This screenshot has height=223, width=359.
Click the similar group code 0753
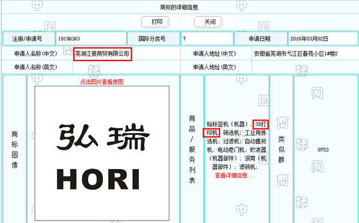tap(323, 150)
